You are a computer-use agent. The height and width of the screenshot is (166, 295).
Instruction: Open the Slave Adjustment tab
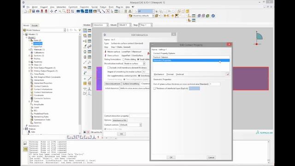pyautogui.click(x=112, y=84)
